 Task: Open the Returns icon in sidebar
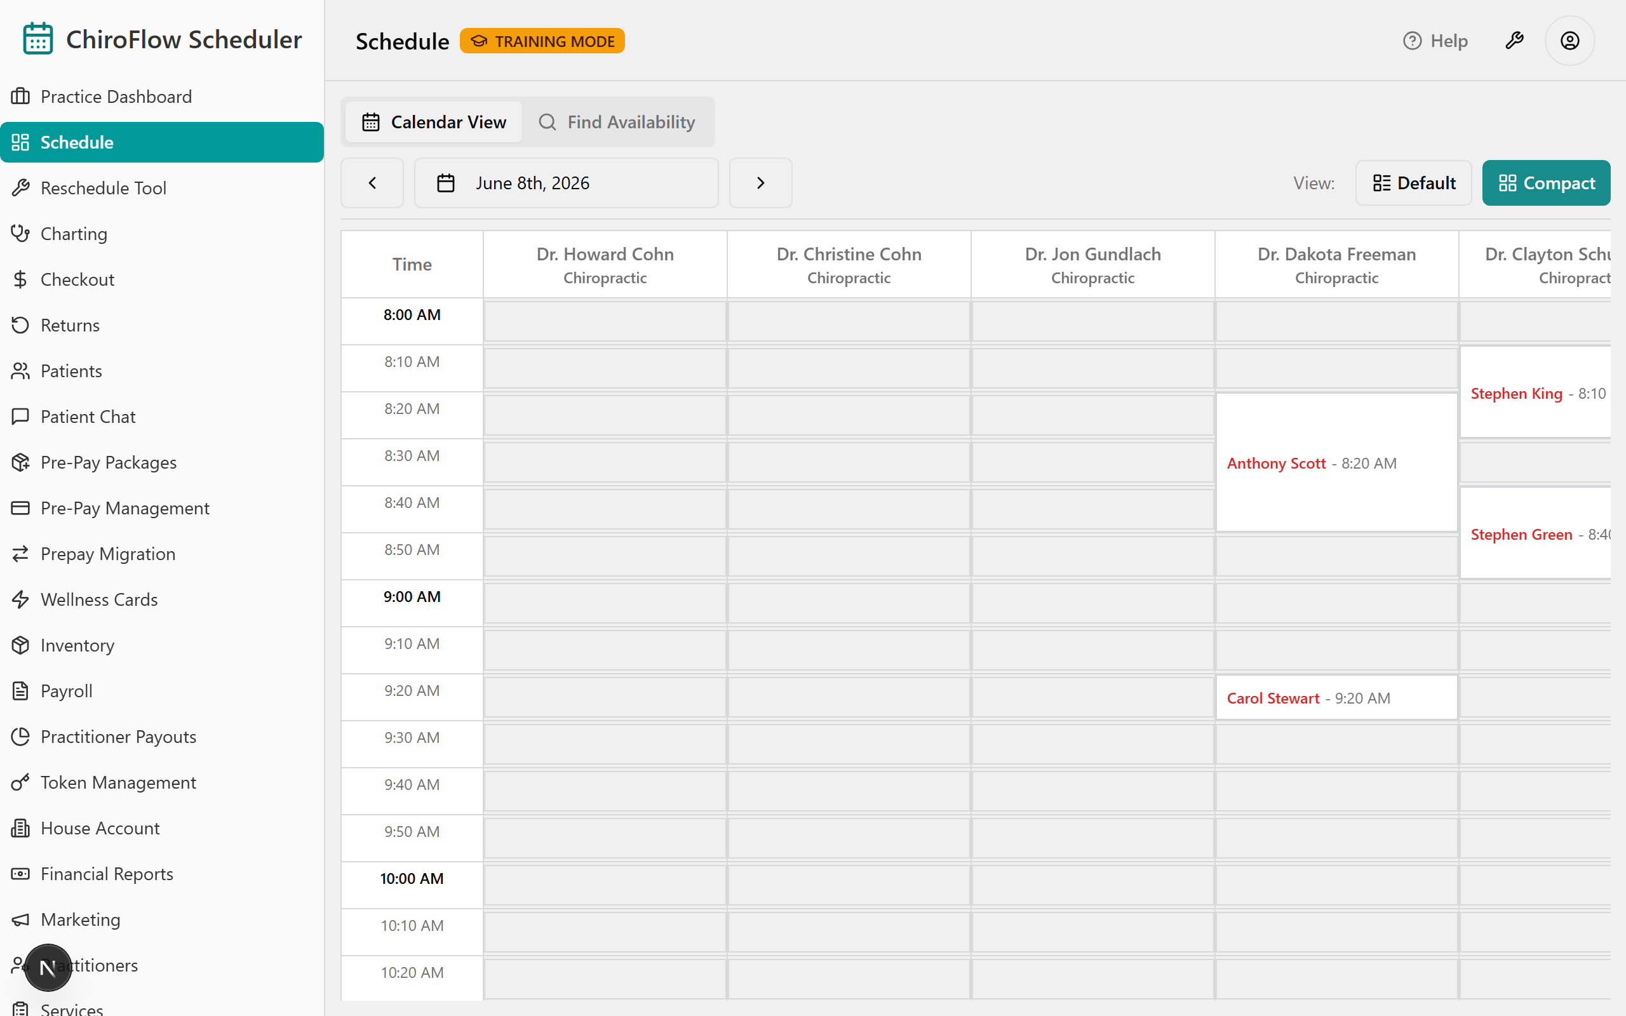(x=20, y=325)
